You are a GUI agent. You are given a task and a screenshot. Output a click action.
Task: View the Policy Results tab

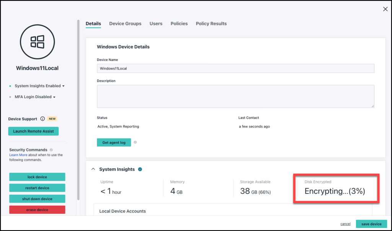pyautogui.click(x=211, y=24)
